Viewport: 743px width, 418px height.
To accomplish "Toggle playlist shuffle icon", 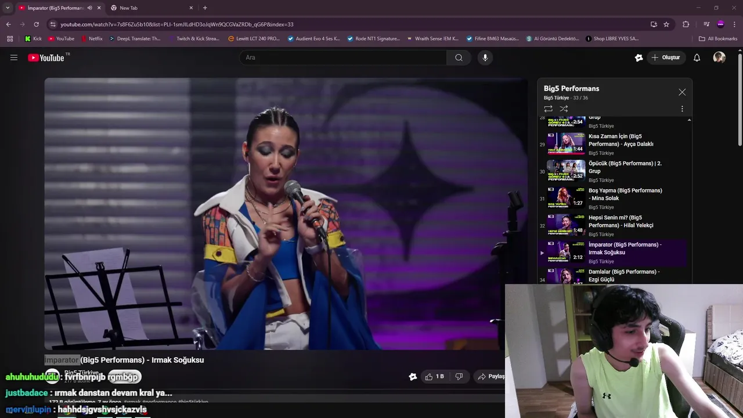I will tap(564, 109).
